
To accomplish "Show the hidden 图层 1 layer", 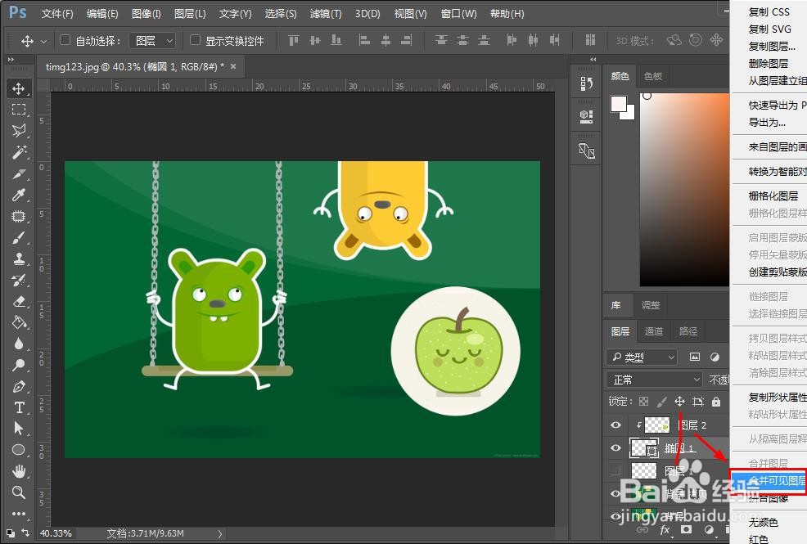I will point(615,470).
